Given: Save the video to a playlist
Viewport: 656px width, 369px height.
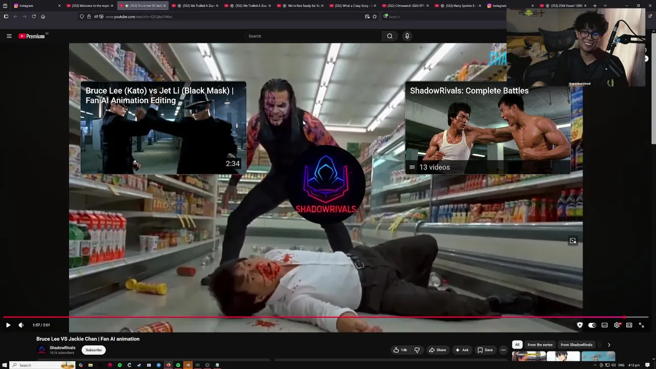Looking at the screenshot, I should pos(485,350).
